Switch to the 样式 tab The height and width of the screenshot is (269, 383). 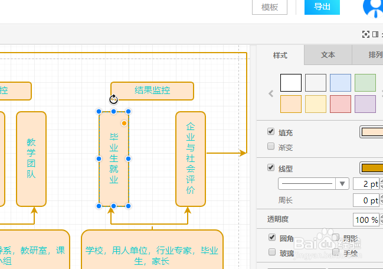click(280, 55)
